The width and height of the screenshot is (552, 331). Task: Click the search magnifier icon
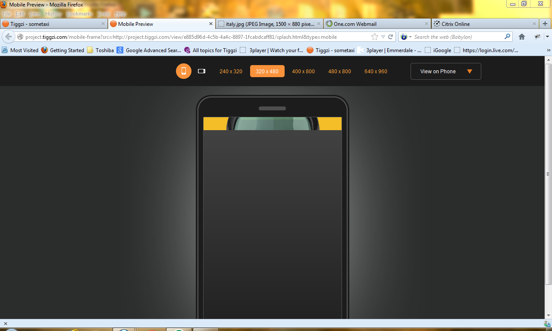[507, 37]
